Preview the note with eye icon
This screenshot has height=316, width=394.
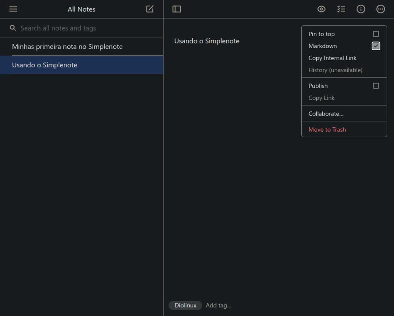tap(321, 9)
